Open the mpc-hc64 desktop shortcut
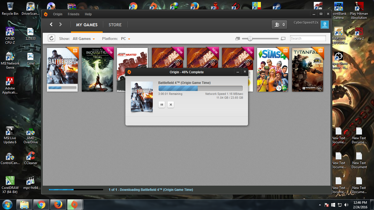374x210 pixels. click(30, 183)
